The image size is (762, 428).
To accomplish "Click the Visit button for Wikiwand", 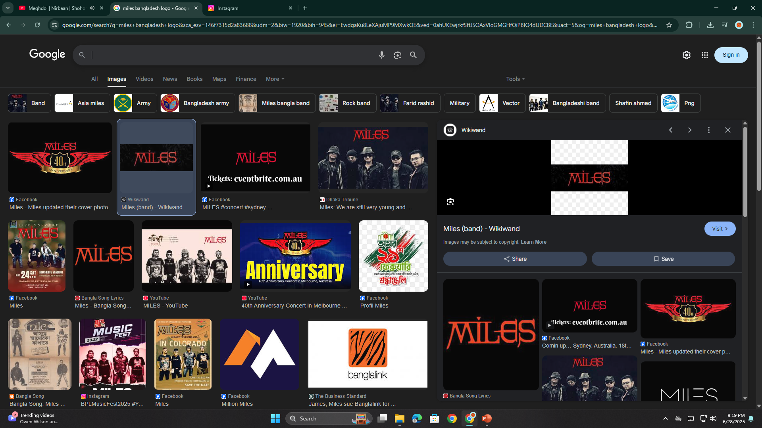I will point(720,229).
